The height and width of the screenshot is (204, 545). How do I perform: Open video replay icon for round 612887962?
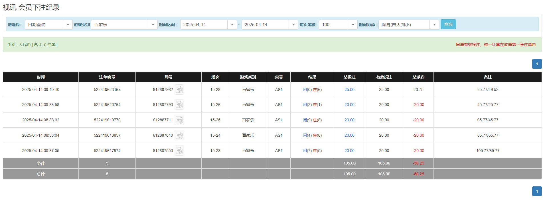pos(179,90)
